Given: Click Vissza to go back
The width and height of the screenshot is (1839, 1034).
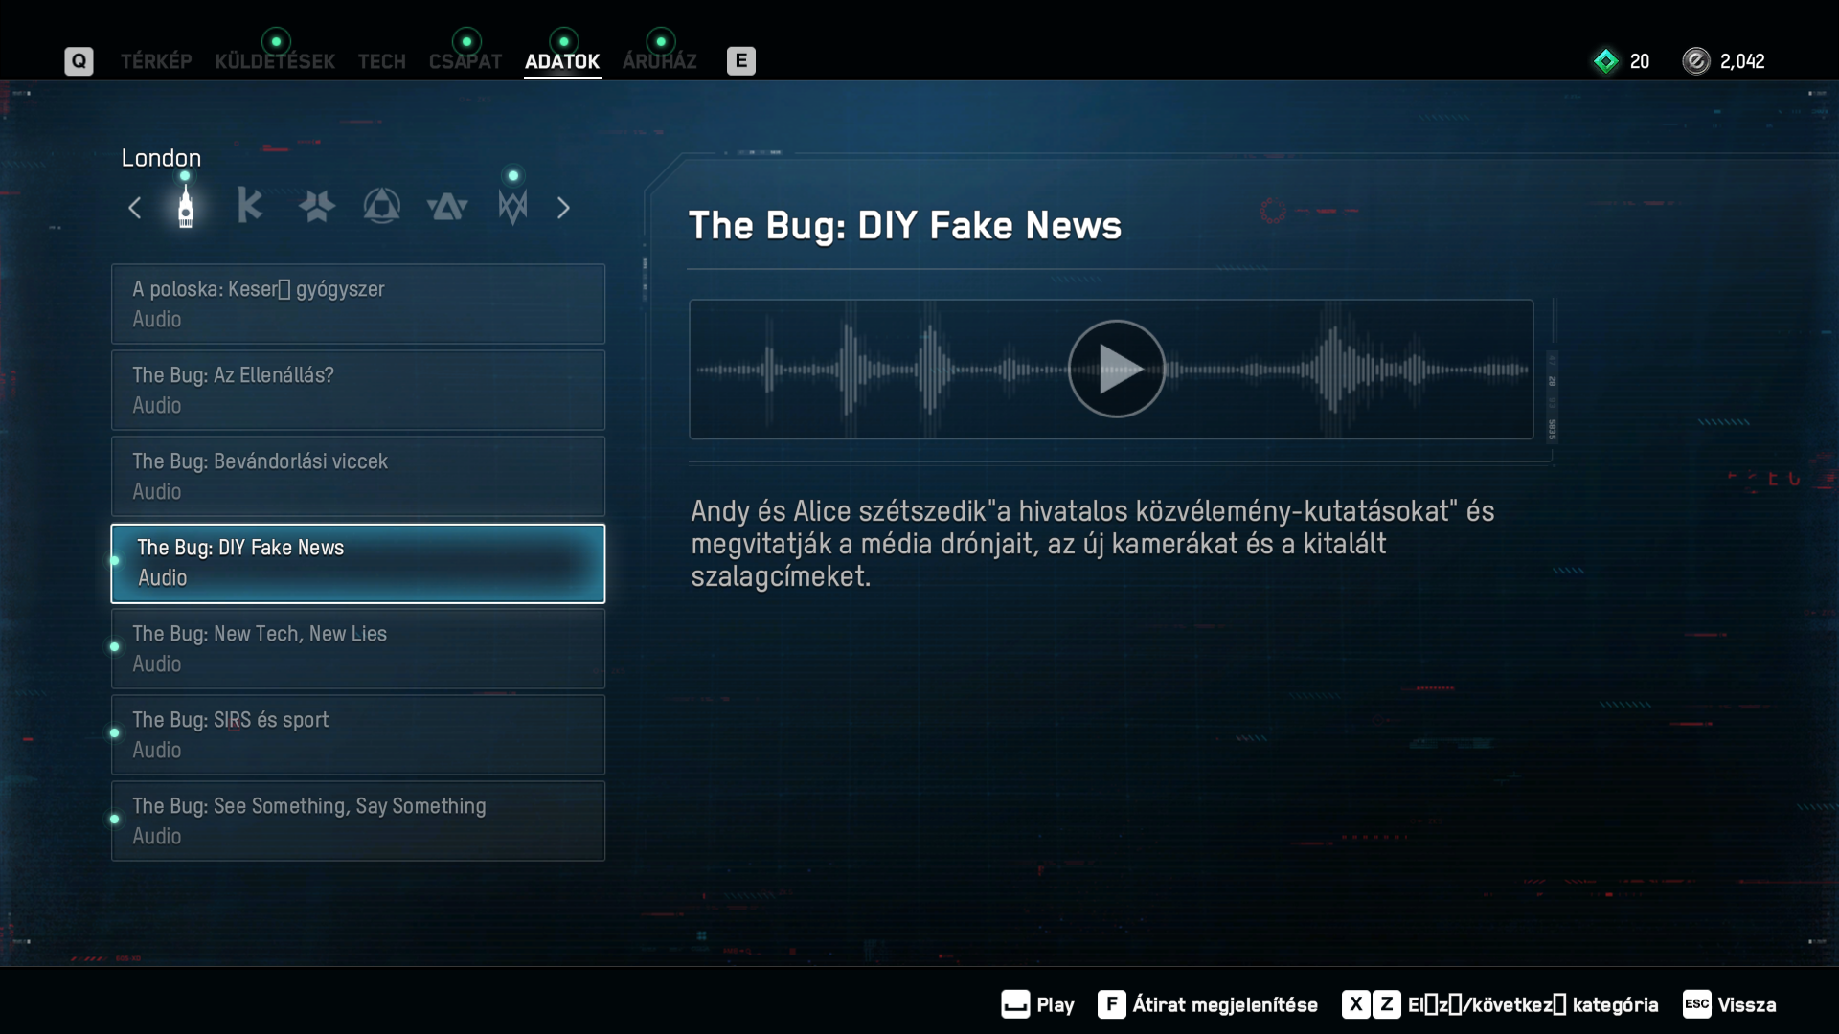Looking at the screenshot, I should pyautogui.click(x=1730, y=1004).
